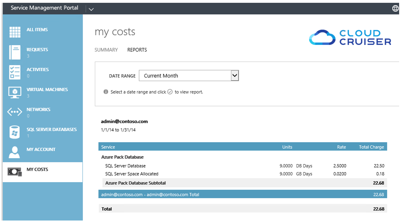The image size is (401, 223).
Task: Click the Service Management Portal title
Action: tap(44, 8)
